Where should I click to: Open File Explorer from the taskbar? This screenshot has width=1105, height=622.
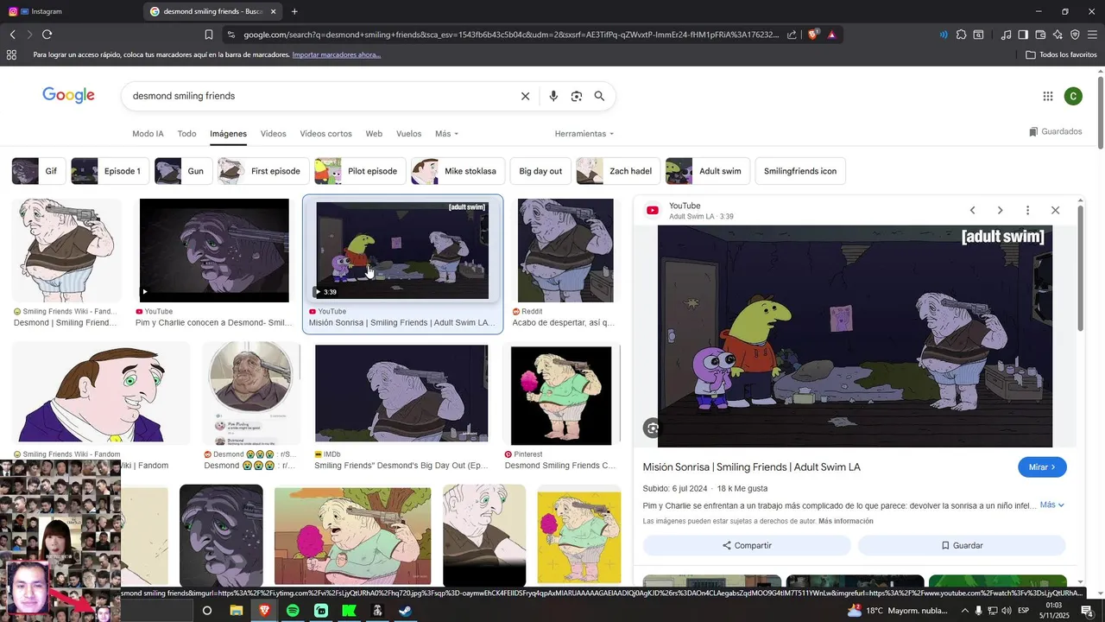coord(236,611)
